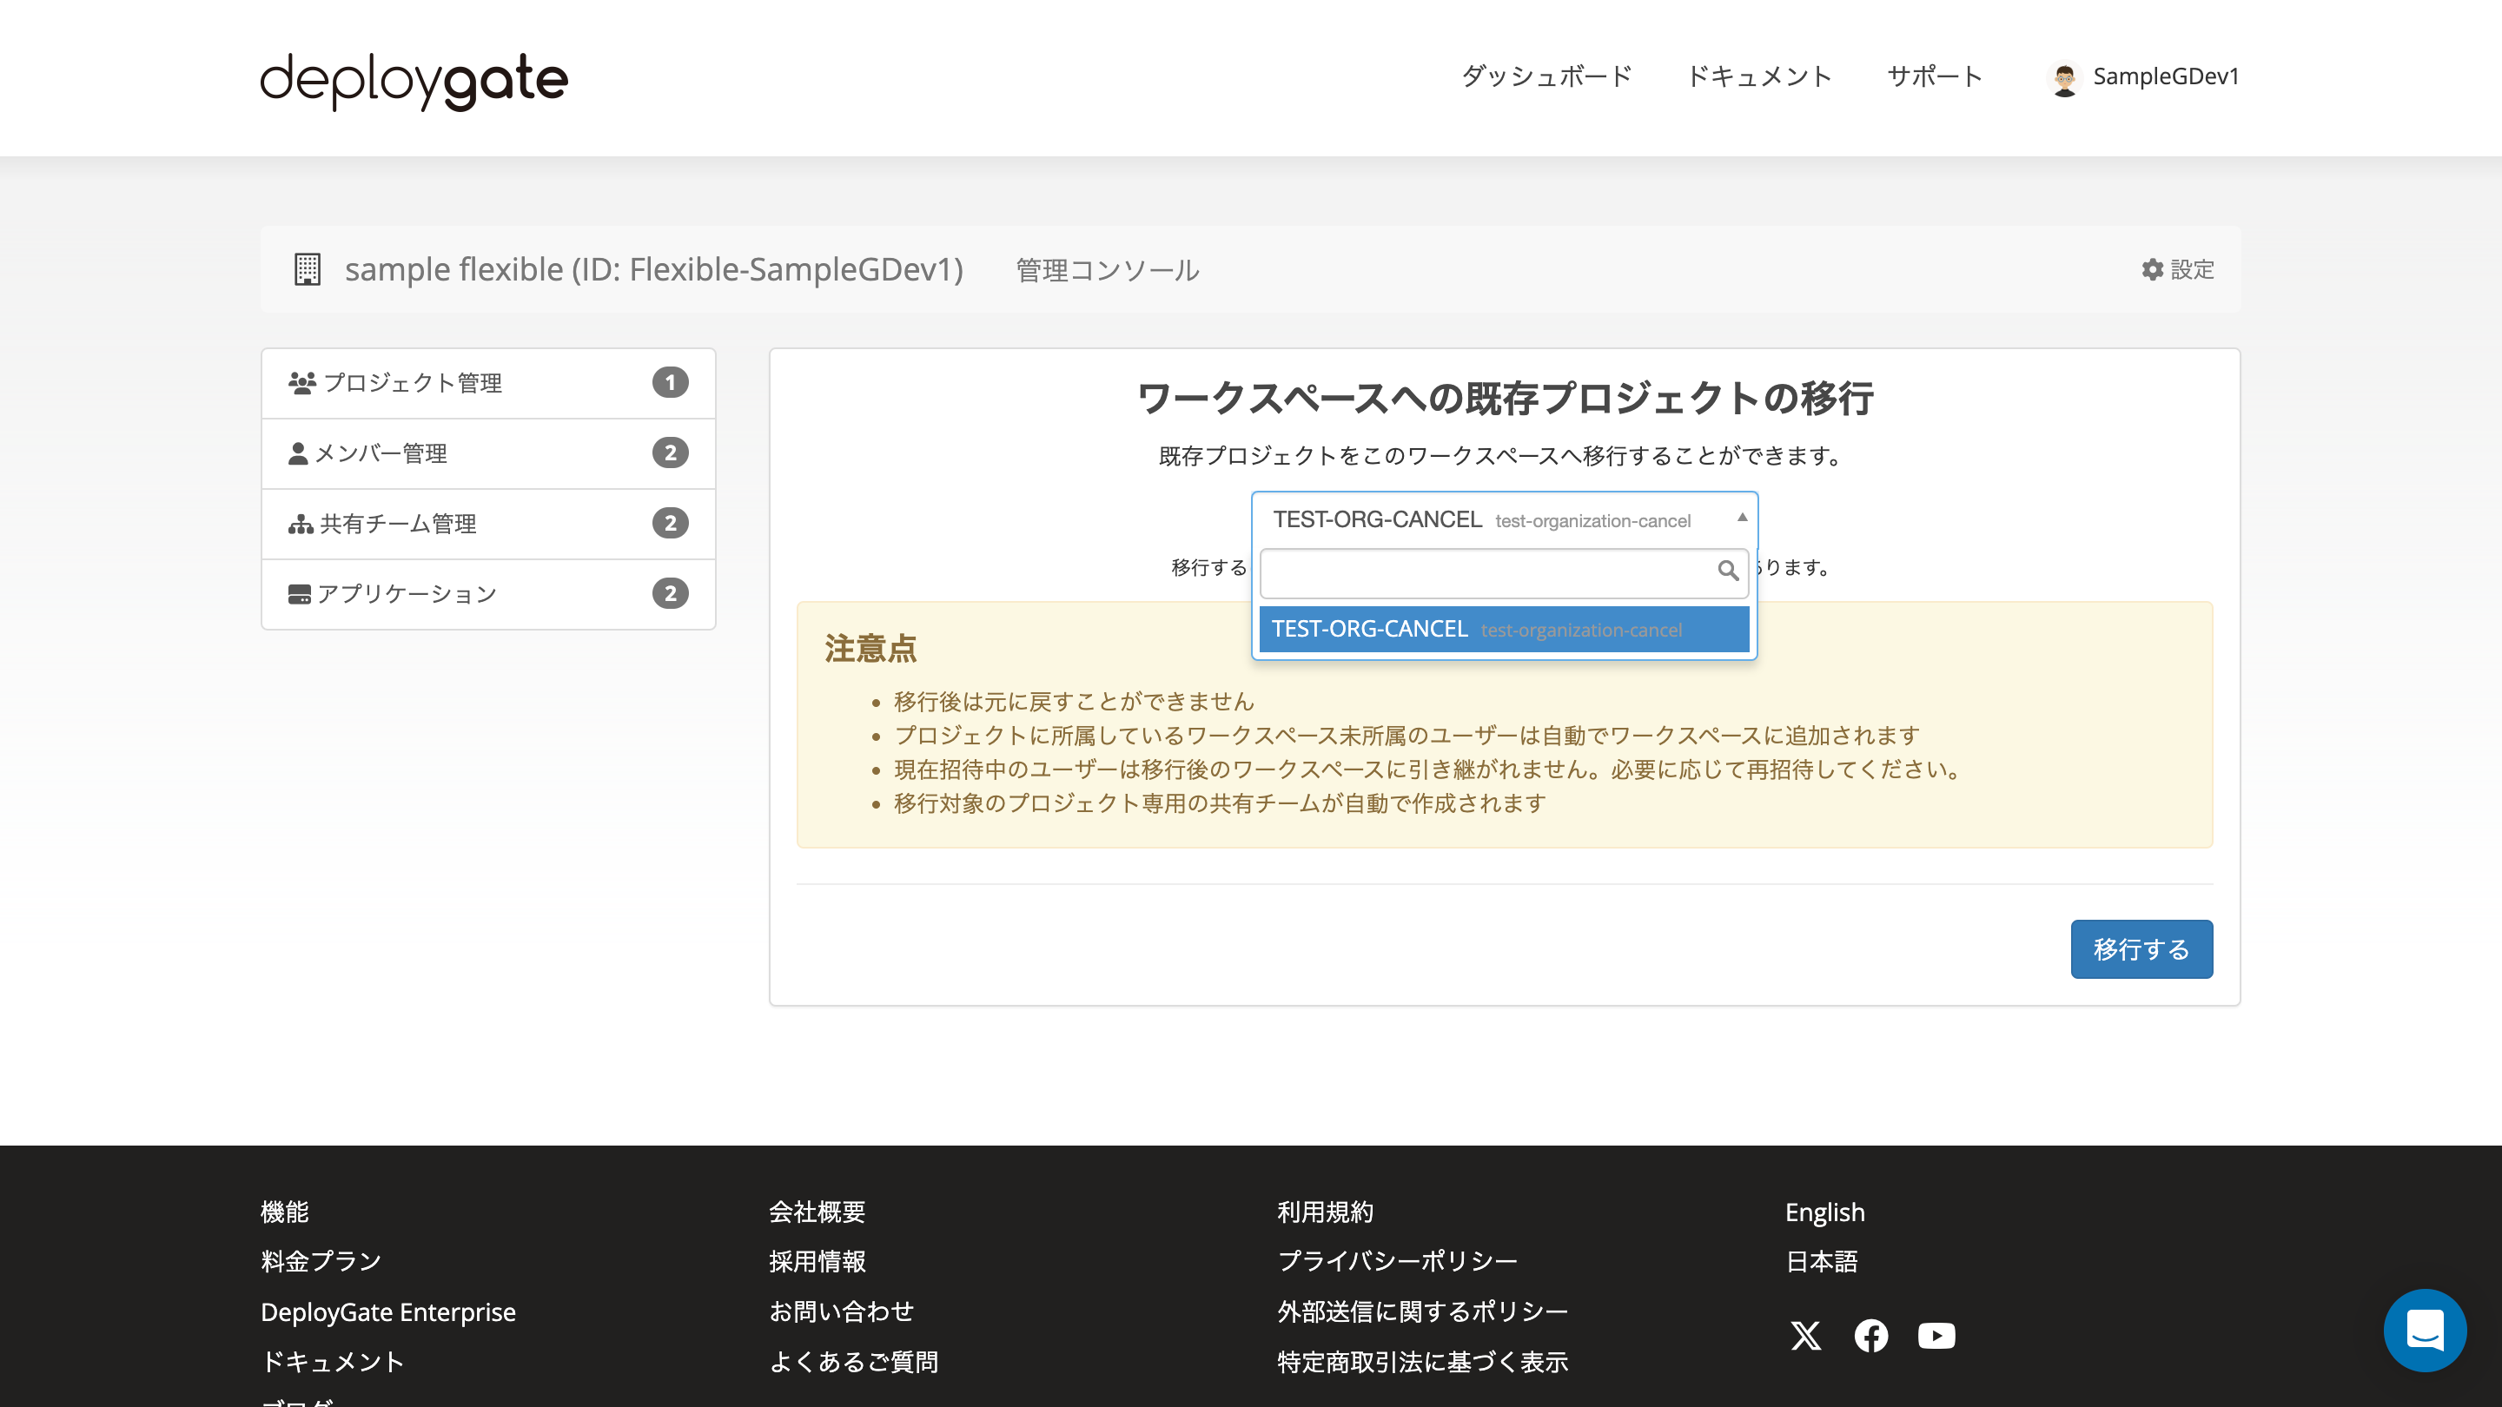Click the SampleGDev1 avatar

point(2065,76)
